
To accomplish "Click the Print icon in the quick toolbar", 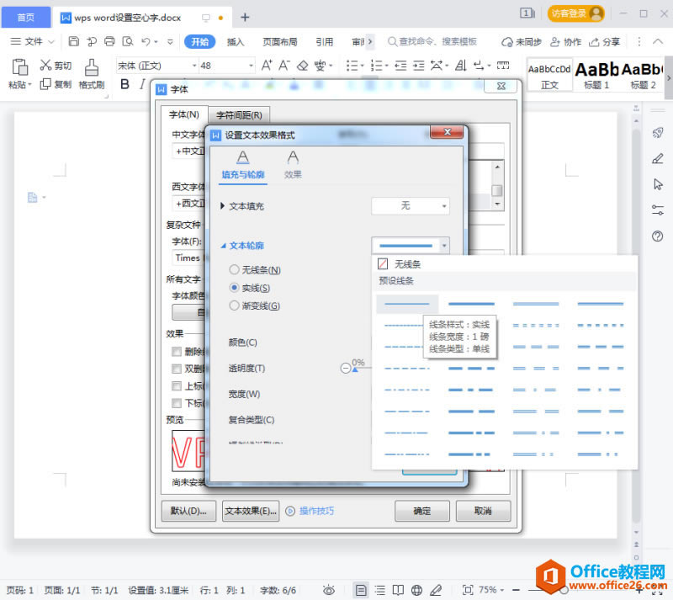I will 110,41.
